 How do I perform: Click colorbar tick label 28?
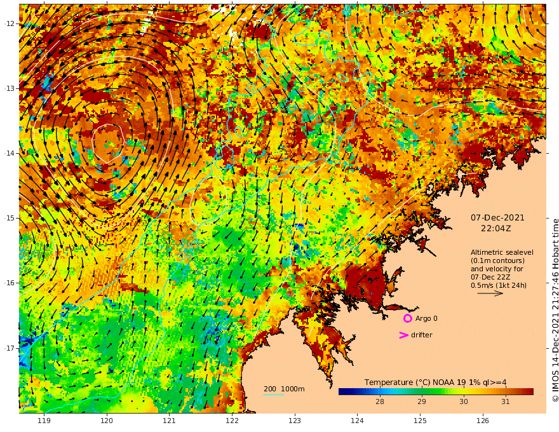[380, 402]
